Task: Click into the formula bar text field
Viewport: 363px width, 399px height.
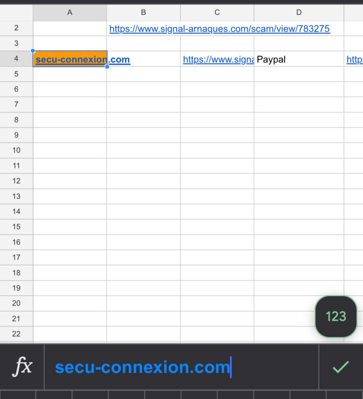Action: (x=181, y=367)
